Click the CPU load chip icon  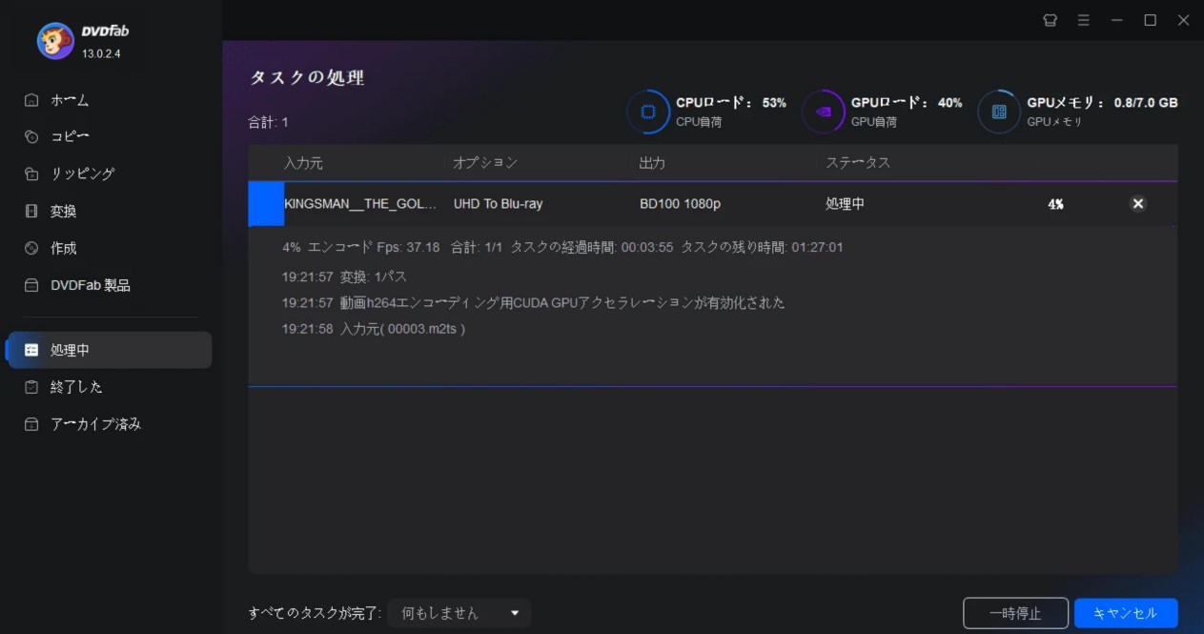coord(648,112)
